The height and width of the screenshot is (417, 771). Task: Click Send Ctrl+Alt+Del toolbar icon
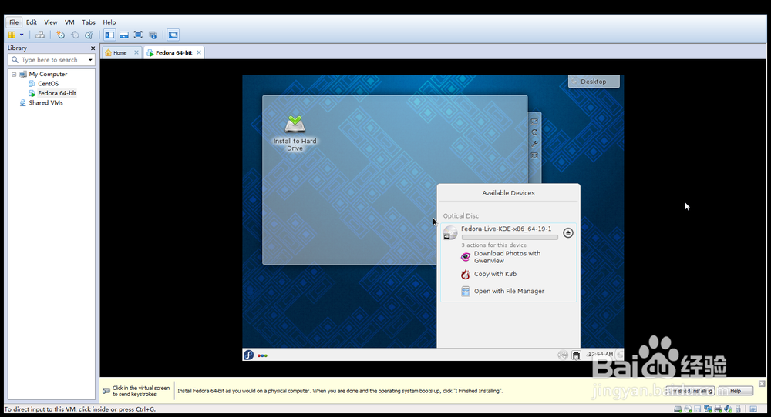point(40,35)
